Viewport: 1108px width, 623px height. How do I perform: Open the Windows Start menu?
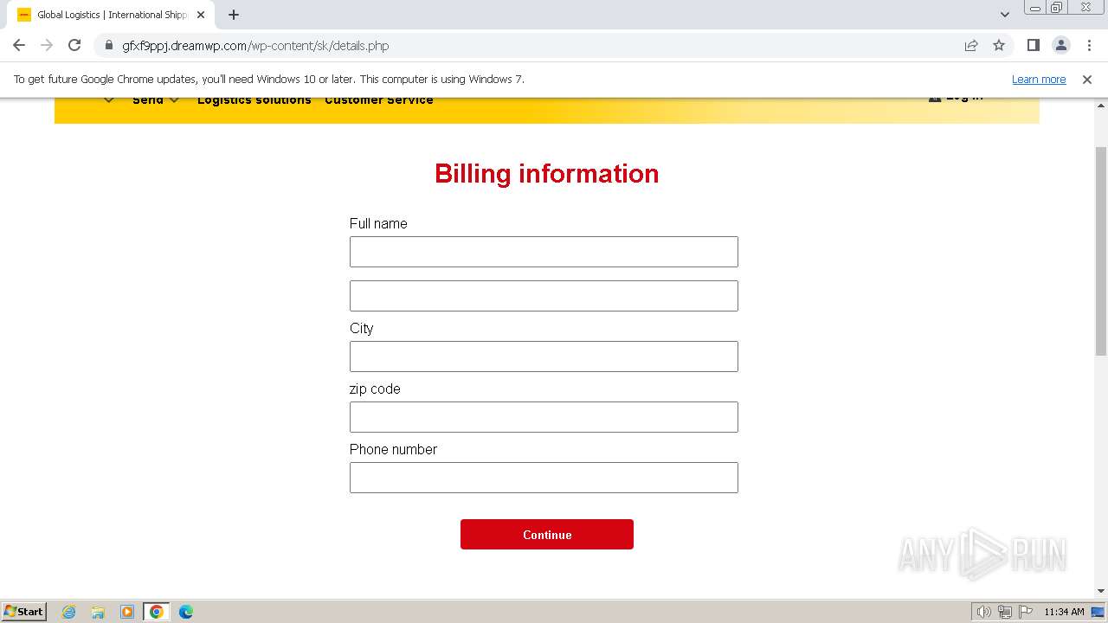pos(24,611)
